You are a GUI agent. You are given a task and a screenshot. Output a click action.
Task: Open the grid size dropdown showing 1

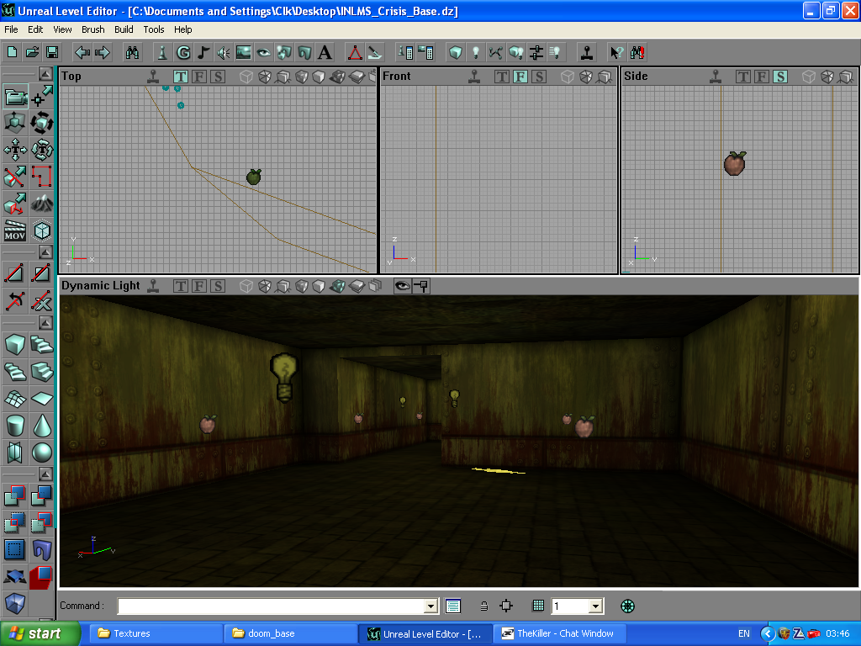click(596, 606)
